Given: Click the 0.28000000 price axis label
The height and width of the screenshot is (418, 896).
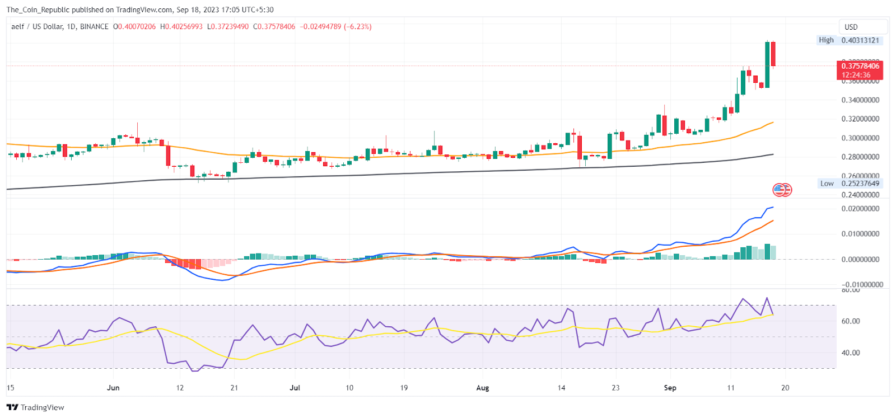Looking at the screenshot, I should pyautogui.click(x=860, y=157).
